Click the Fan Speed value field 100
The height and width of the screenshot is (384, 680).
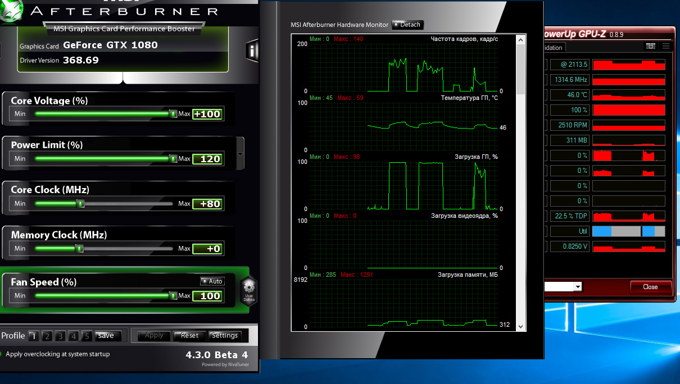pos(207,296)
